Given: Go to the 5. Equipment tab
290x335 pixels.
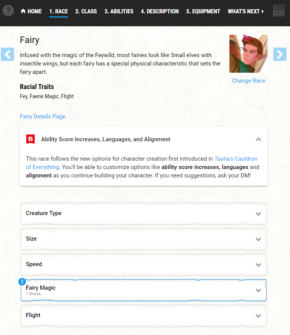Looking at the screenshot, I should (x=203, y=11).
